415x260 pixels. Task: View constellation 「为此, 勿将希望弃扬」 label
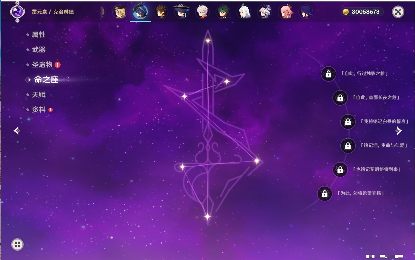coord(361,193)
